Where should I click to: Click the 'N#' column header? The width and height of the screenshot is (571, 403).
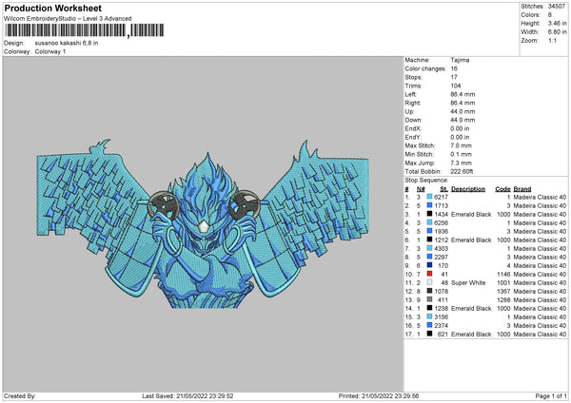(421, 189)
